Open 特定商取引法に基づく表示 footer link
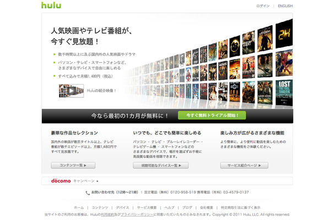This screenshot has height=220, width=336. coord(241,207)
